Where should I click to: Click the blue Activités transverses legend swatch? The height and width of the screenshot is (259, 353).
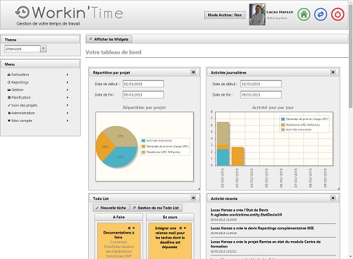click(143, 141)
